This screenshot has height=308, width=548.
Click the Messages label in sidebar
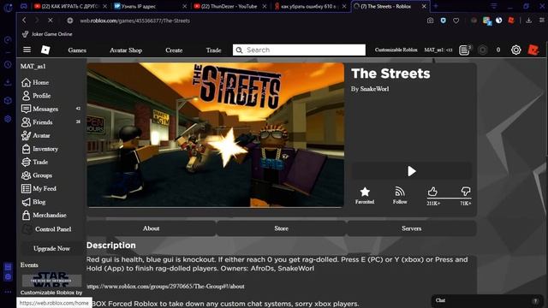click(45, 109)
